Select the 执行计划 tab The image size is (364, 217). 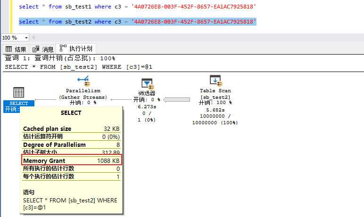click(76, 48)
